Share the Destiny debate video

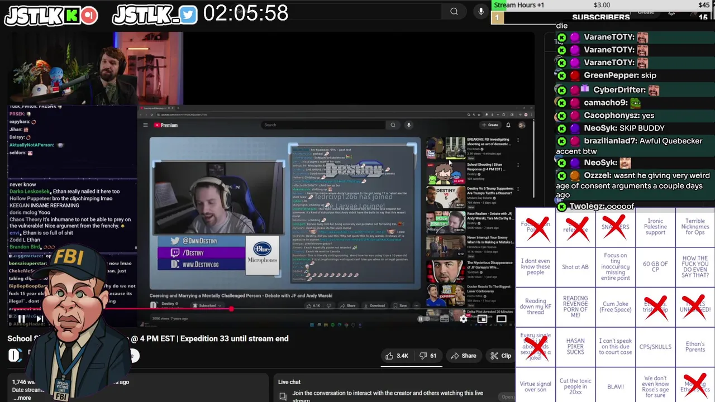coord(348,305)
